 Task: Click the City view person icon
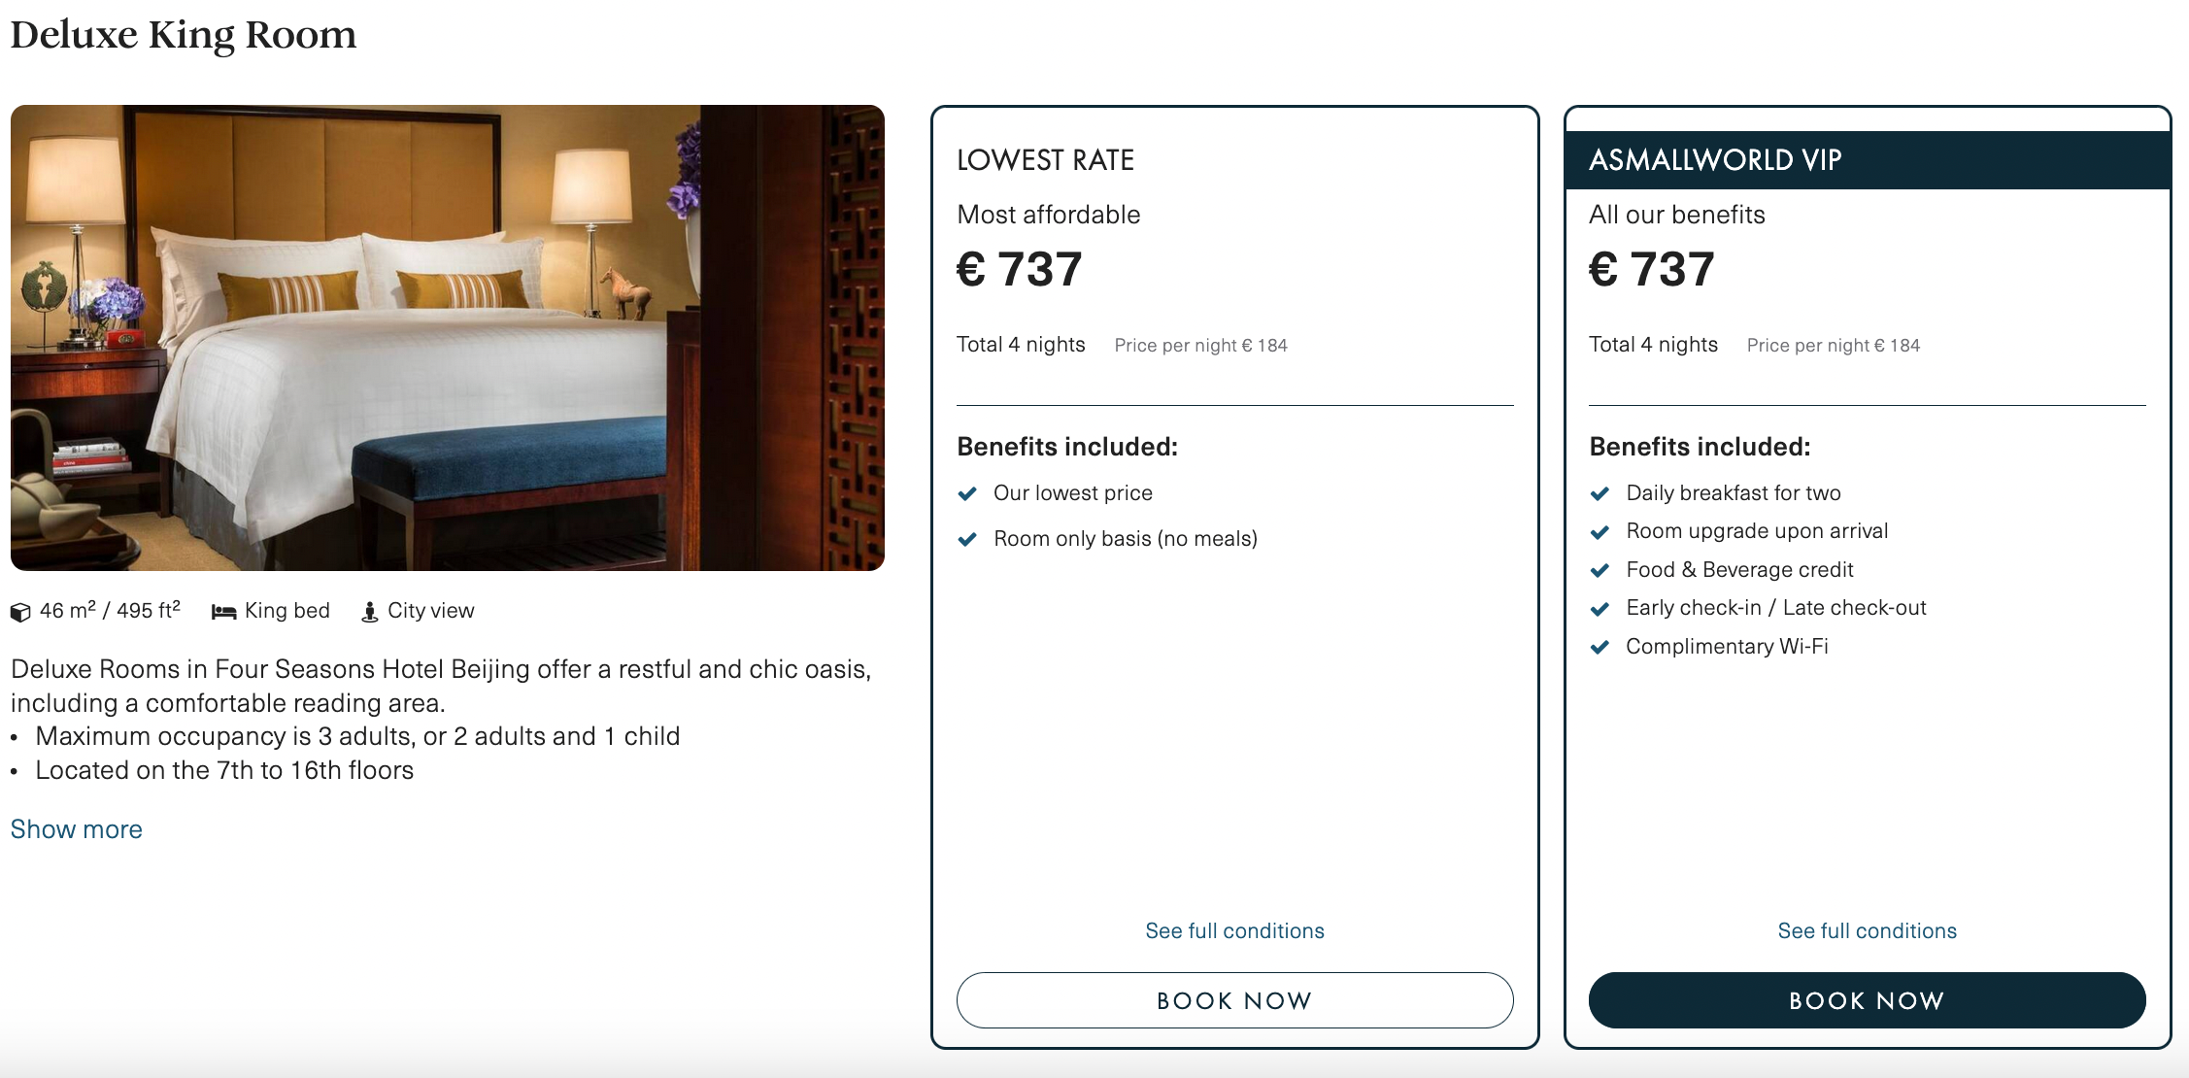(369, 612)
